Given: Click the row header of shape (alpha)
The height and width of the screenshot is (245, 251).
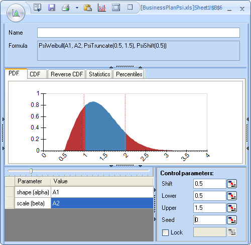Looking at the screenshot, I should [10, 192].
